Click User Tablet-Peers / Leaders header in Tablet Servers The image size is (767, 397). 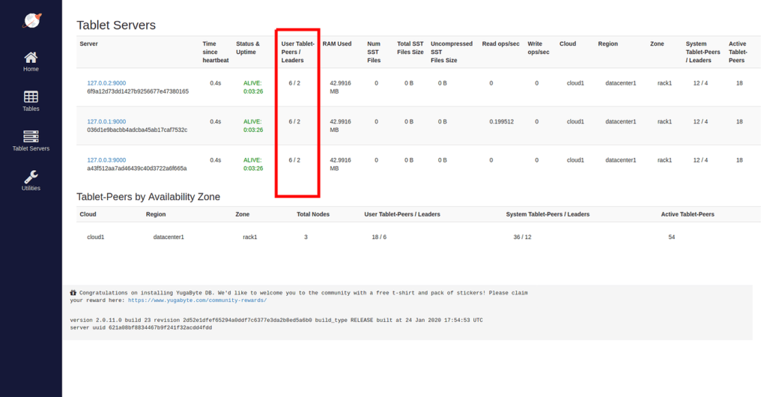pos(297,52)
